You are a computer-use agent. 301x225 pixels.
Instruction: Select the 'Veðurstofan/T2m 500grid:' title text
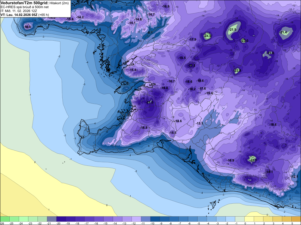point(25,3)
